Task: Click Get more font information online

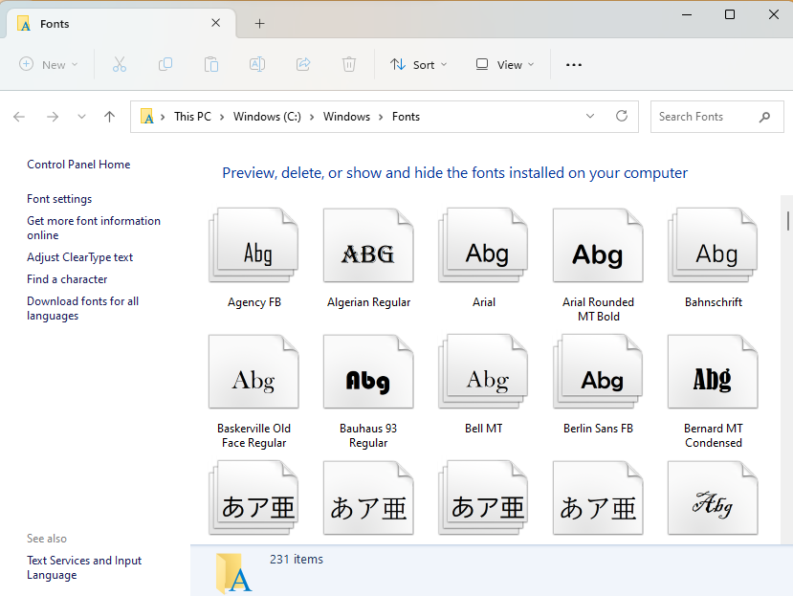Action: [94, 228]
